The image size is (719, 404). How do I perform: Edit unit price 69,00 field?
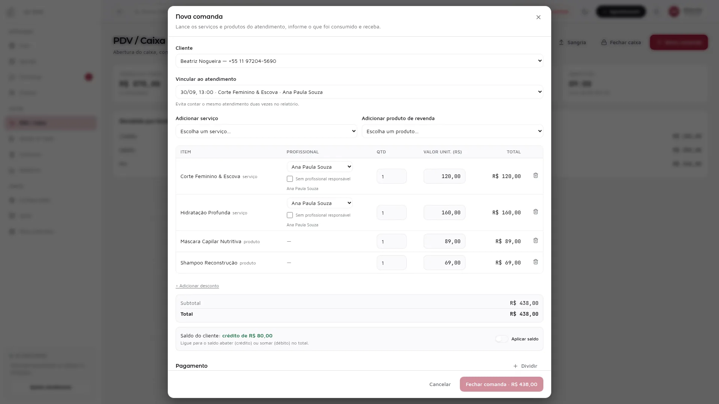coord(444,263)
